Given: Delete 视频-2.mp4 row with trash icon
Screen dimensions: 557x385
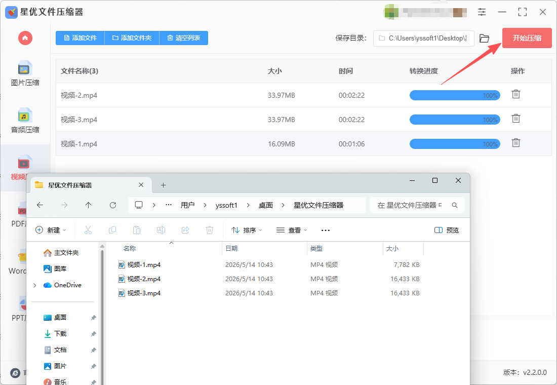Looking at the screenshot, I should click(516, 94).
